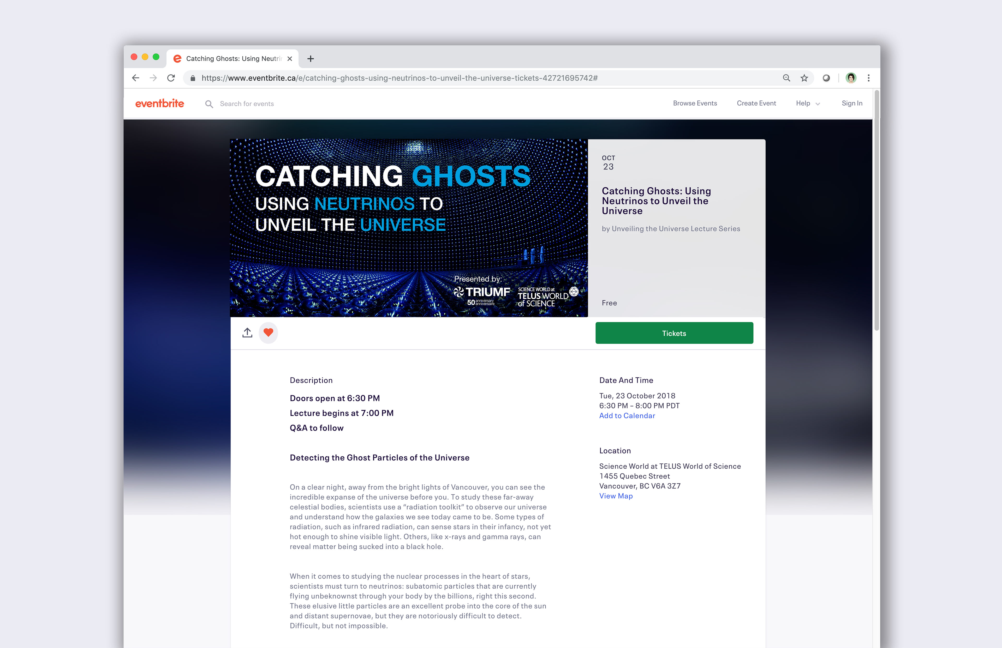This screenshot has height=648, width=1002.
Task: Bookmark this page with the star
Action: coord(804,78)
